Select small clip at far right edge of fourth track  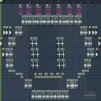(100, 42)
